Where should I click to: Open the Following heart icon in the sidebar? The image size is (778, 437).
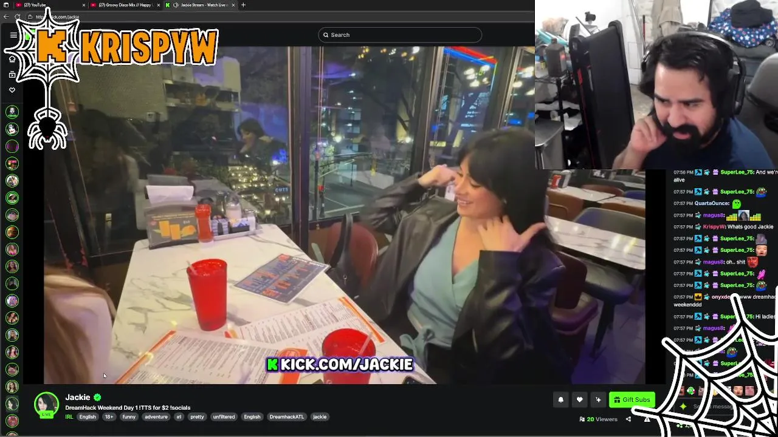coord(12,90)
